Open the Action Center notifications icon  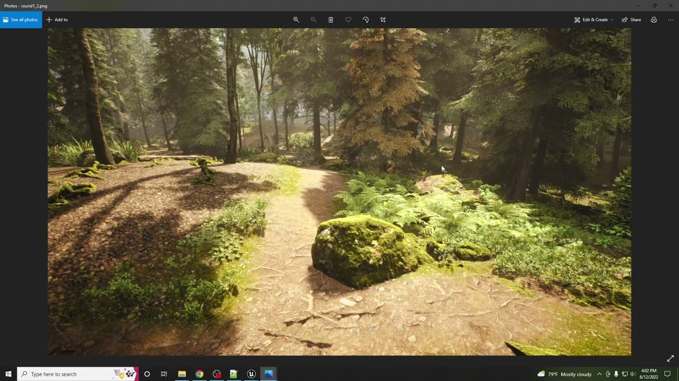[x=667, y=374]
